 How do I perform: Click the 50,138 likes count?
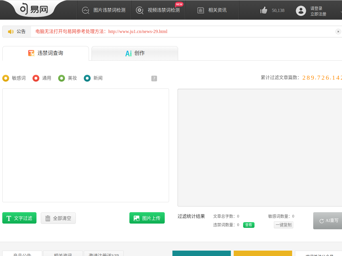pos(278,11)
